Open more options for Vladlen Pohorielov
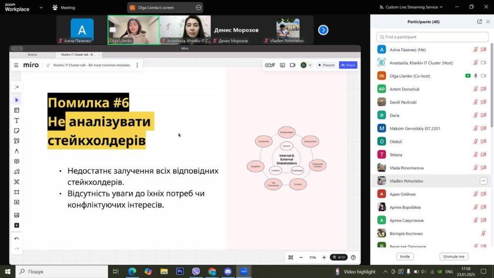Image resolution: width=494 pixels, height=278 pixels. (x=483, y=181)
